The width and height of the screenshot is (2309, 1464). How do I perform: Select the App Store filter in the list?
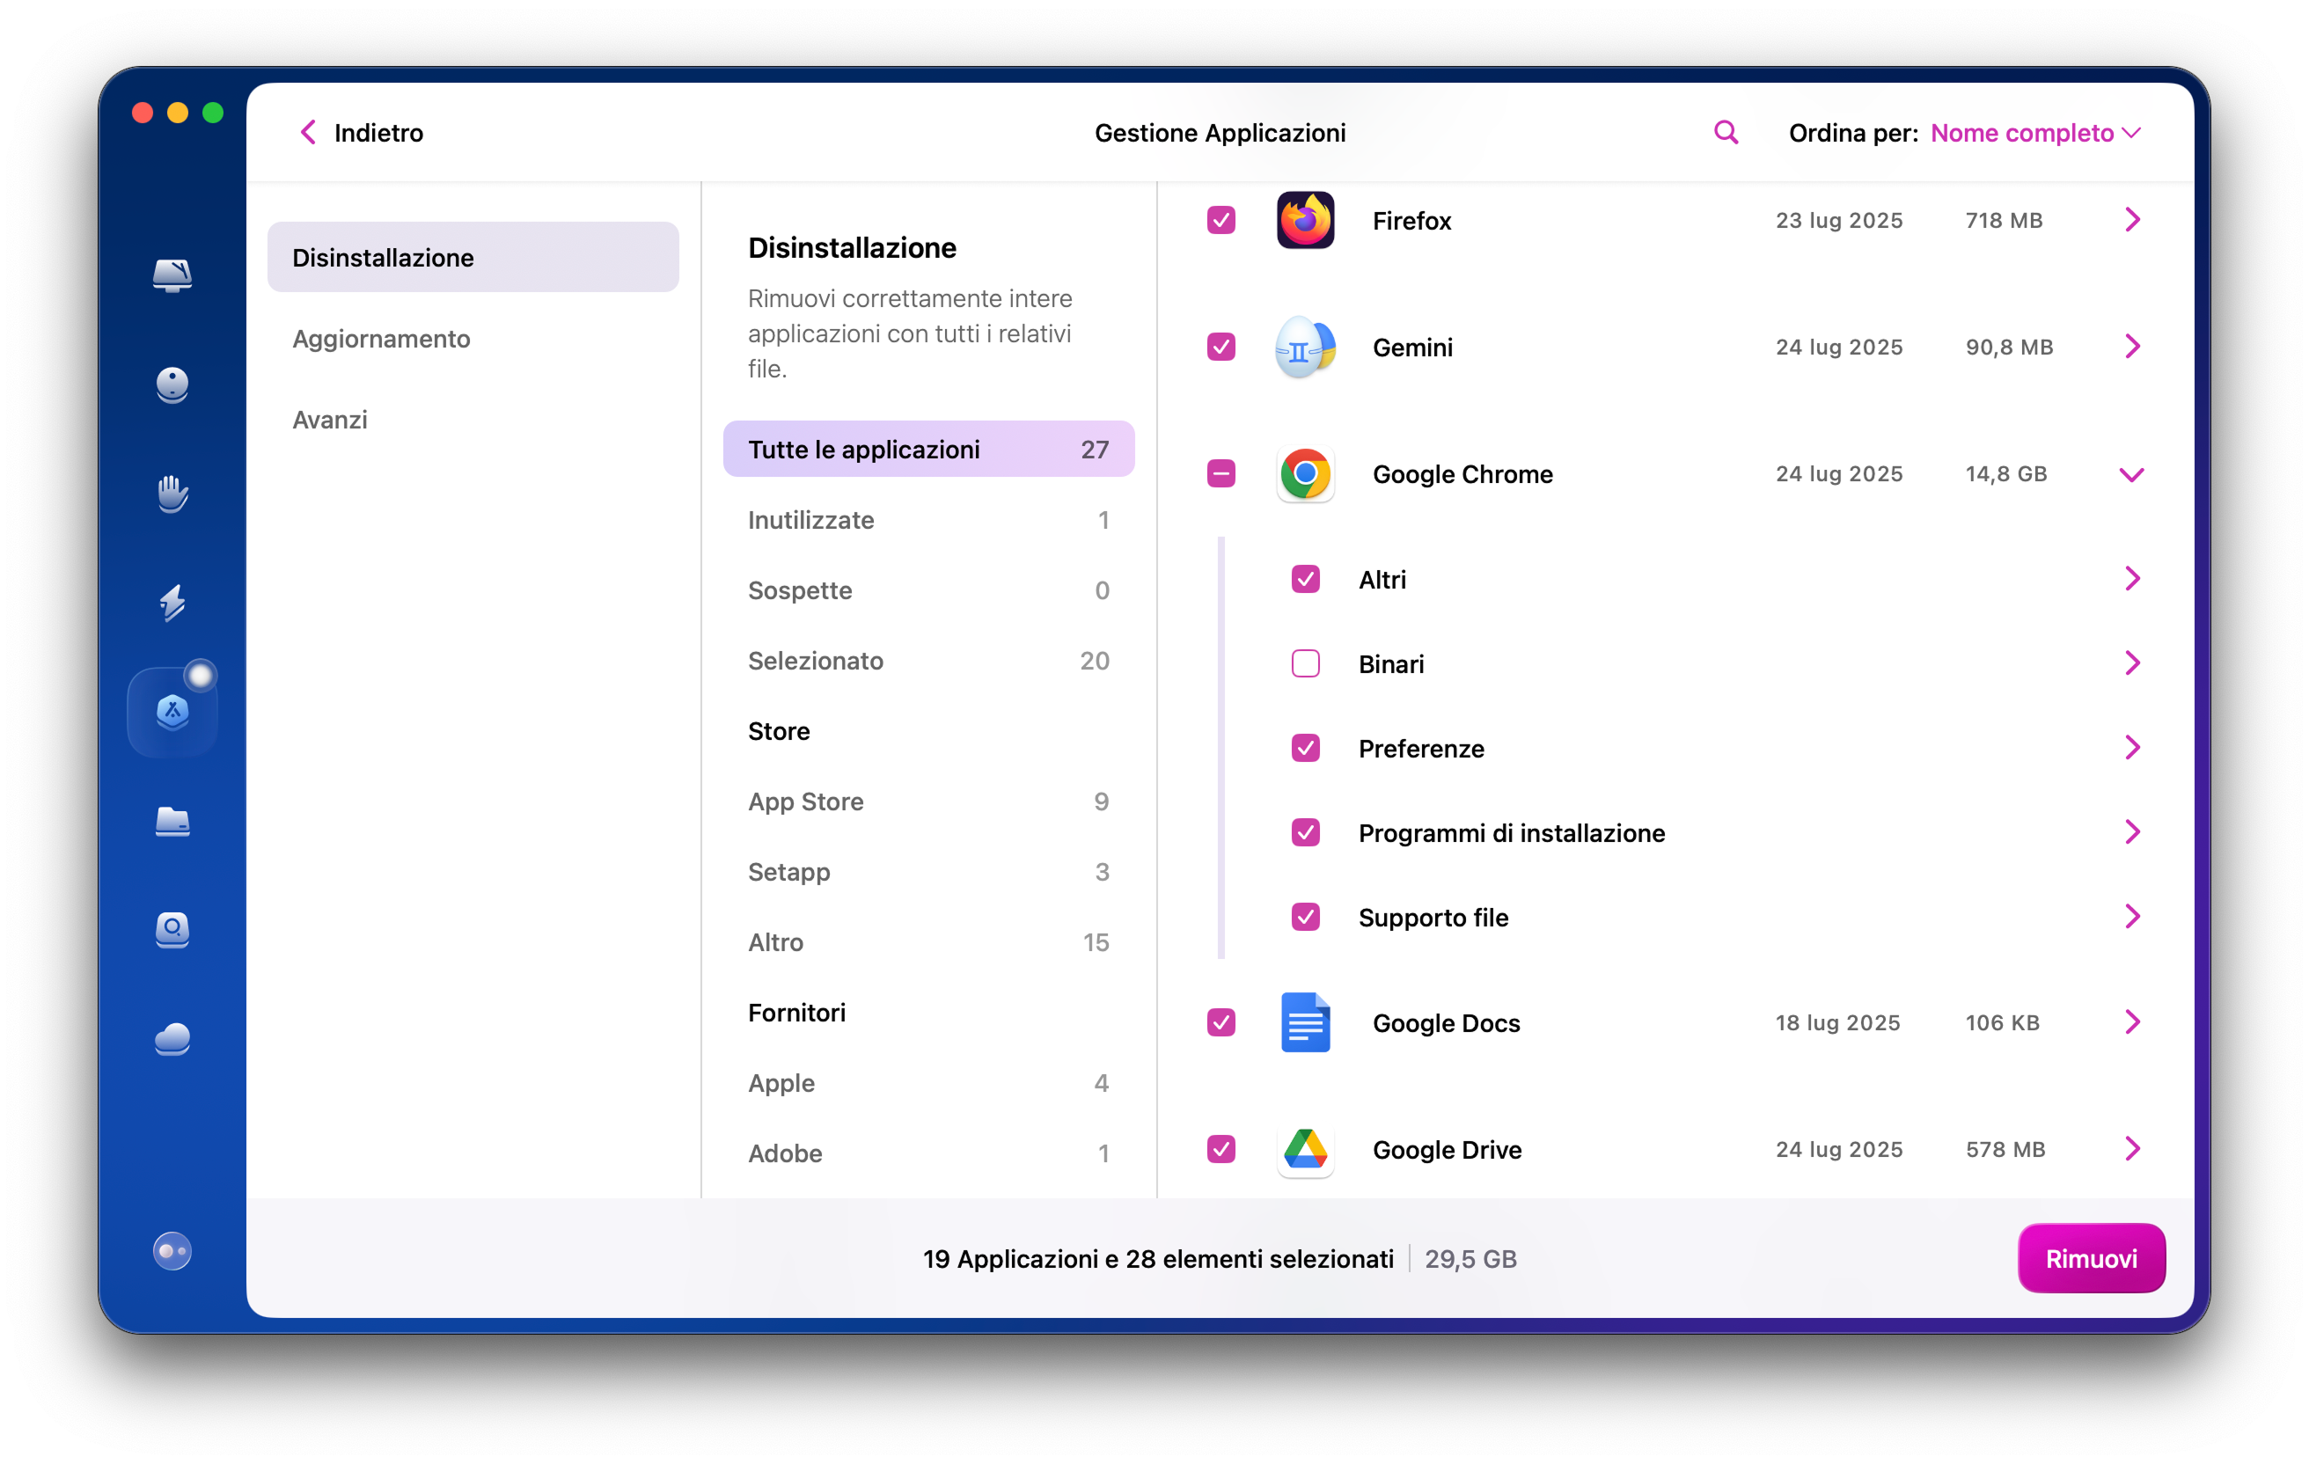tap(805, 802)
